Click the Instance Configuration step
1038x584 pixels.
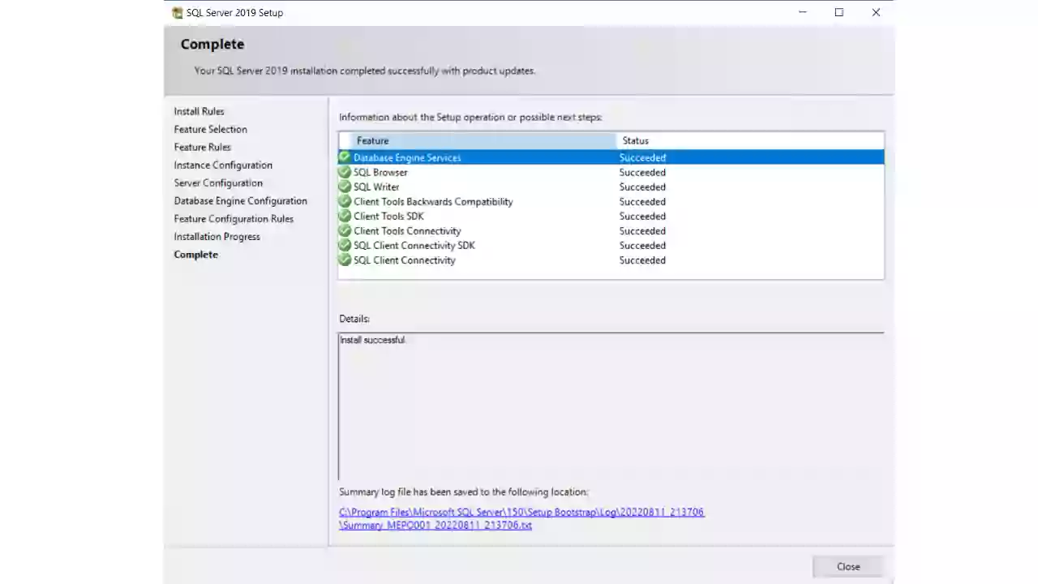point(223,165)
